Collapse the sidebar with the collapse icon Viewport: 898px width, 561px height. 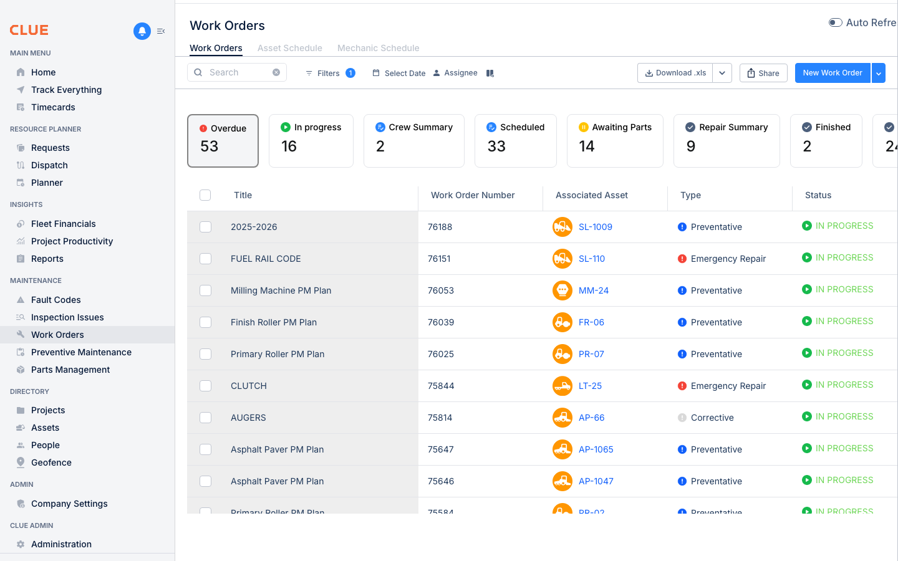(x=161, y=31)
